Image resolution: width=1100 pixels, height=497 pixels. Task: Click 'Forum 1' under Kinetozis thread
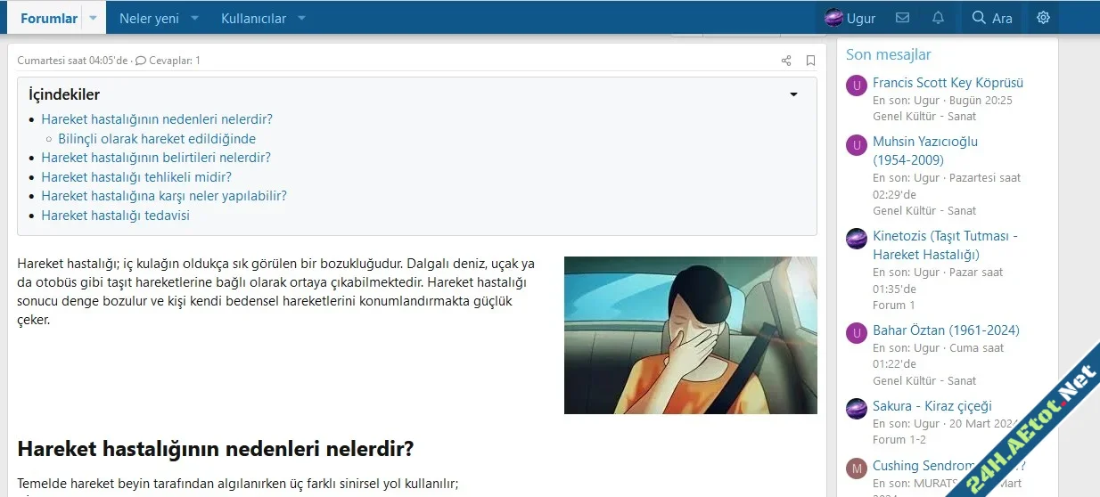894,305
